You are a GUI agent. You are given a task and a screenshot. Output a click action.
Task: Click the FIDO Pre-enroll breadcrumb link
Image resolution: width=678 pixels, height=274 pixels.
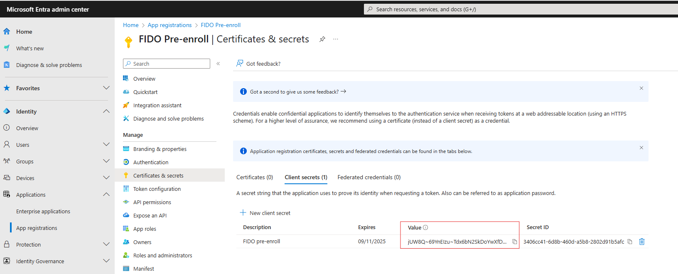coord(221,25)
